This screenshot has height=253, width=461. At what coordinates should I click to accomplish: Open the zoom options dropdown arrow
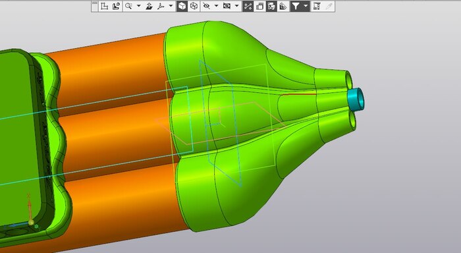(x=139, y=6)
